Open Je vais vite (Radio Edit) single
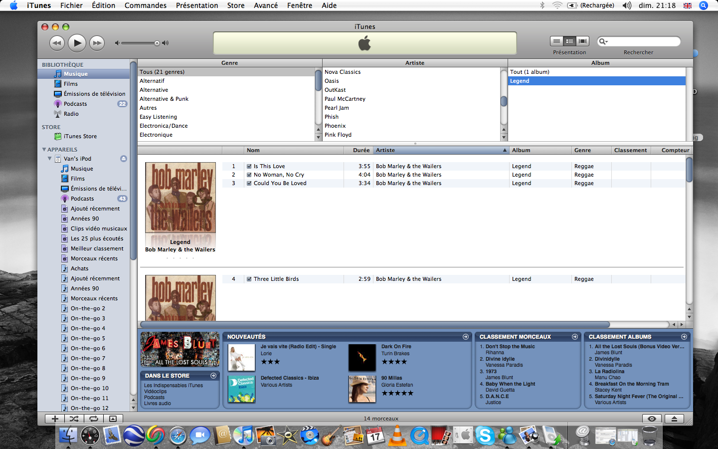This screenshot has width=718, height=449. 298,347
